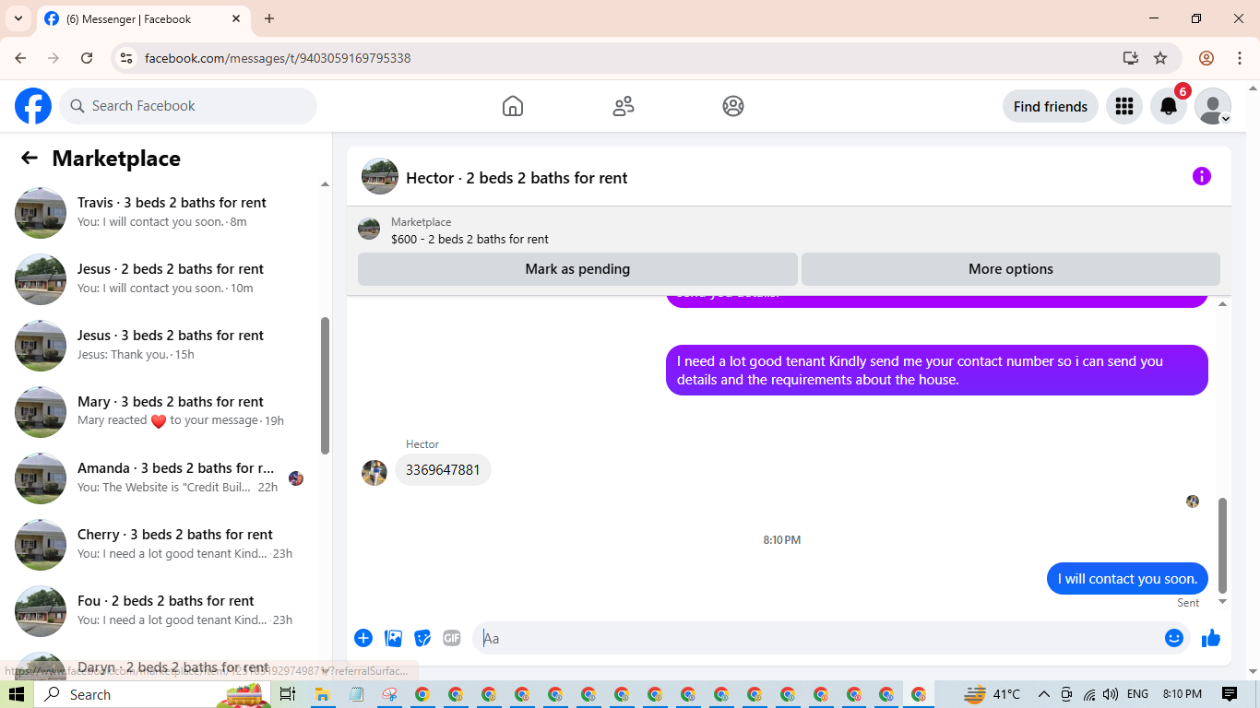Open the notifications bell icon
Screen dimensions: 1260x708
[1169, 106]
